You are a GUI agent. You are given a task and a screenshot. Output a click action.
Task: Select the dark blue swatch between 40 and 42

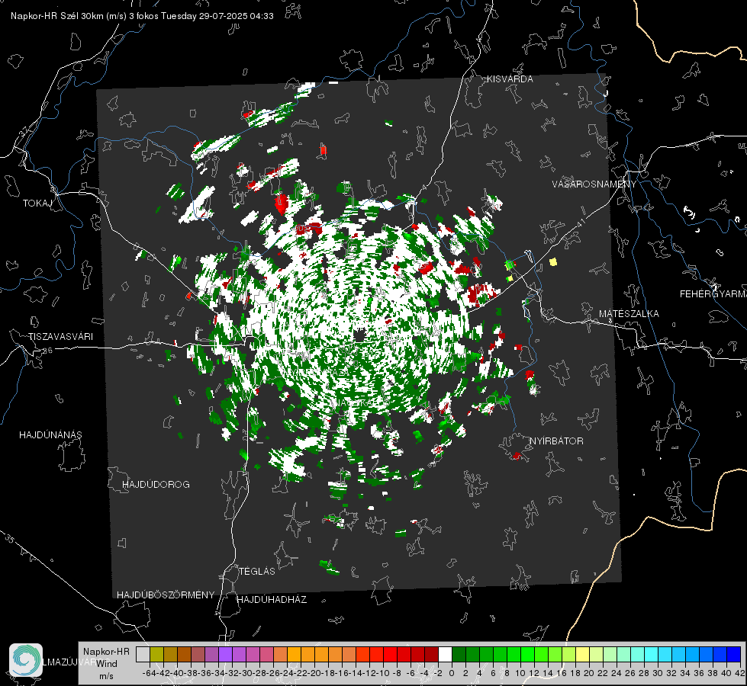(734, 654)
